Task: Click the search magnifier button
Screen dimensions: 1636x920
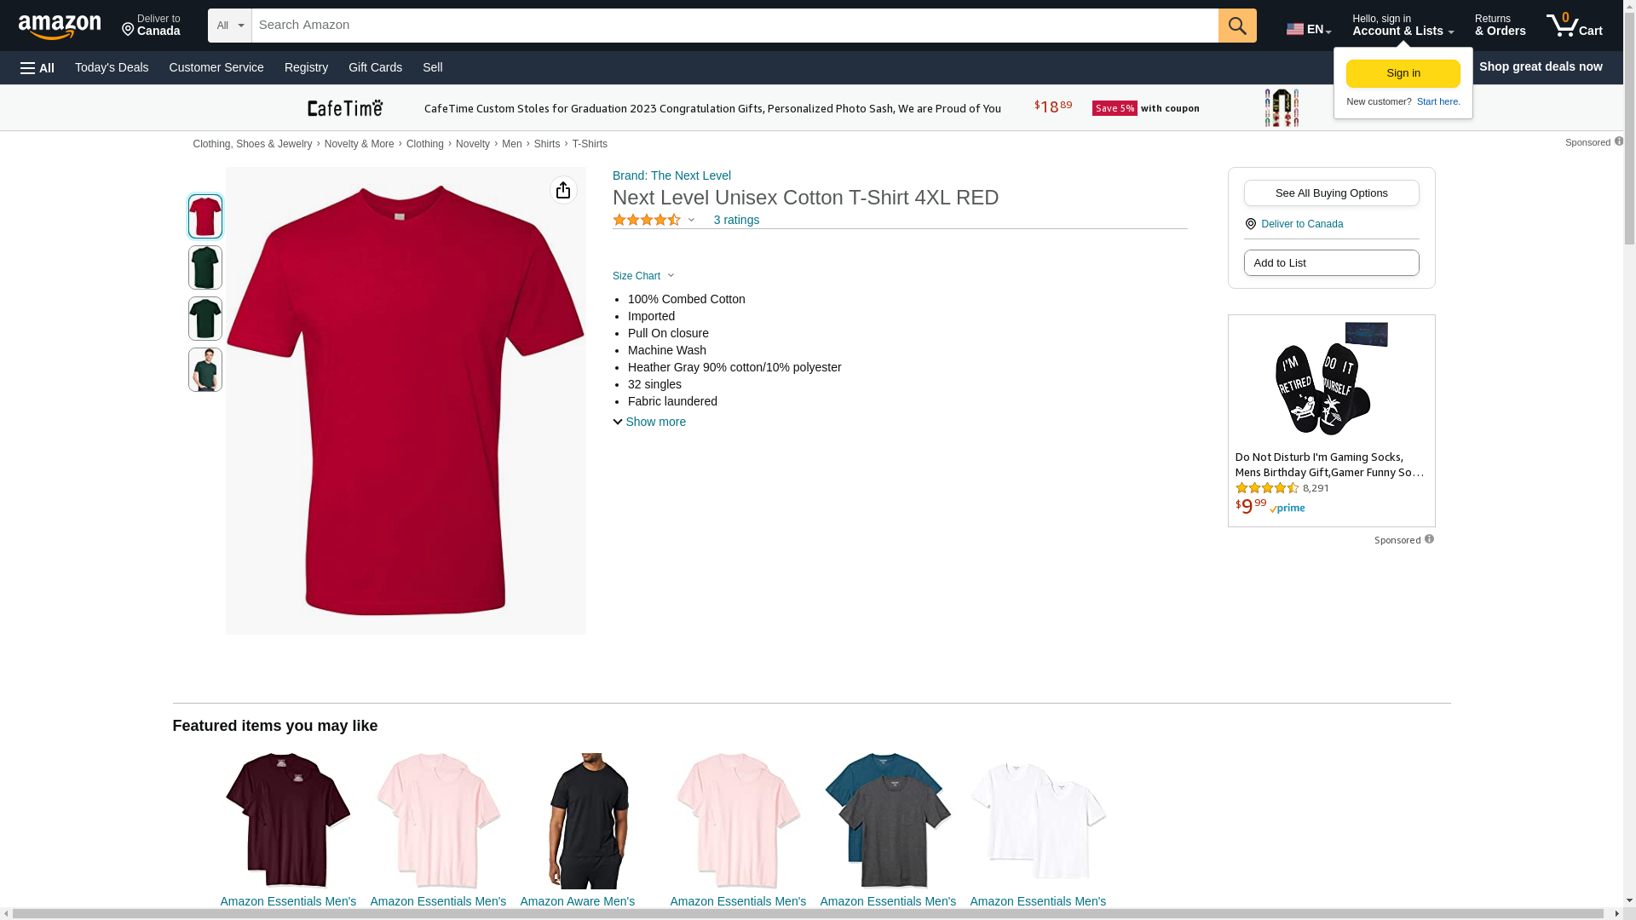Action: [1236, 26]
